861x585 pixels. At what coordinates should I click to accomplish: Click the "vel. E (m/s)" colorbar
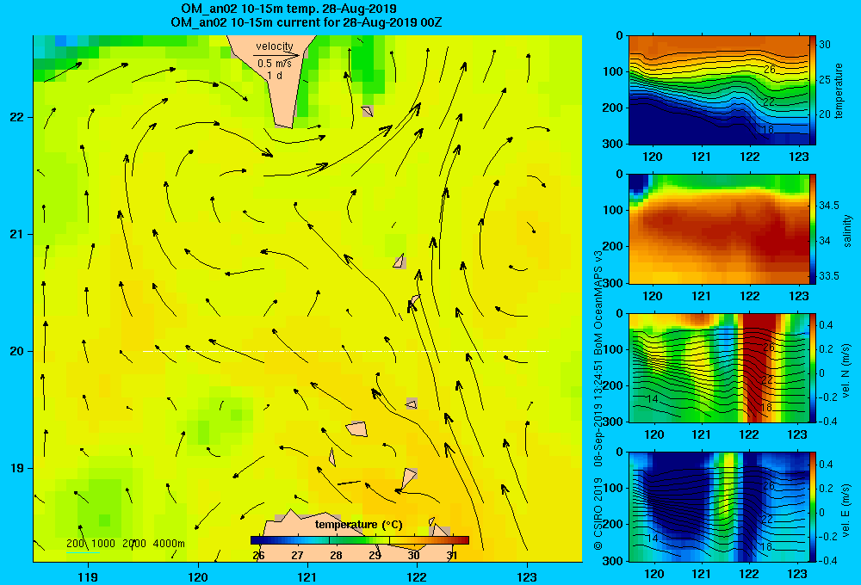pyautogui.click(x=813, y=507)
